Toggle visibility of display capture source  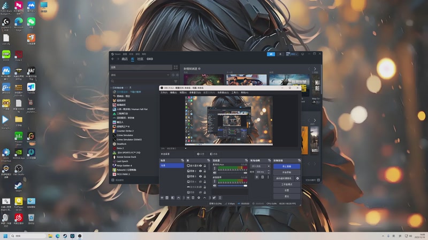coord(200,166)
